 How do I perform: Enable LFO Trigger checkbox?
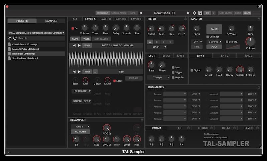coord(173,72)
